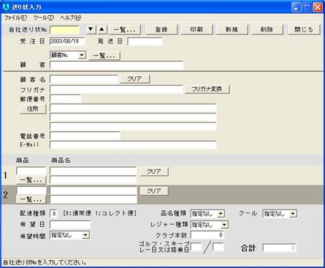Click the second address line field

coord(133,118)
